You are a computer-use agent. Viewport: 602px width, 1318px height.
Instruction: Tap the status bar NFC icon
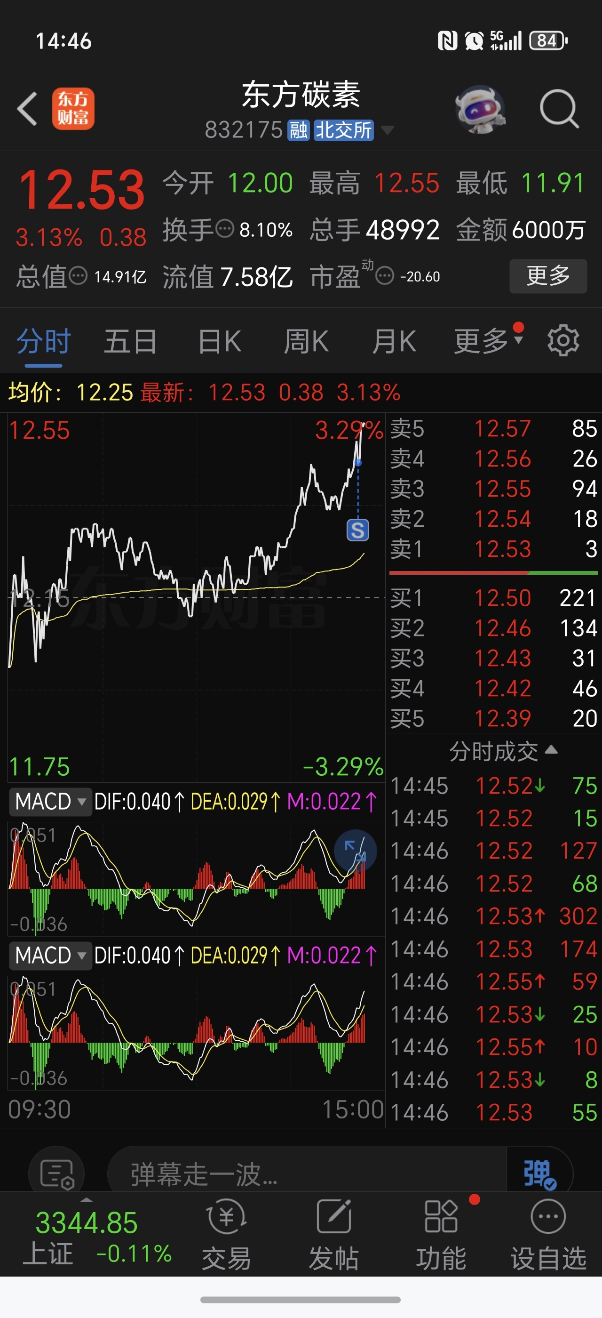pos(448,40)
